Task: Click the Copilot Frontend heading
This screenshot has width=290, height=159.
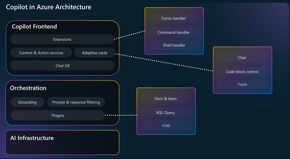Action: click(35, 27)
